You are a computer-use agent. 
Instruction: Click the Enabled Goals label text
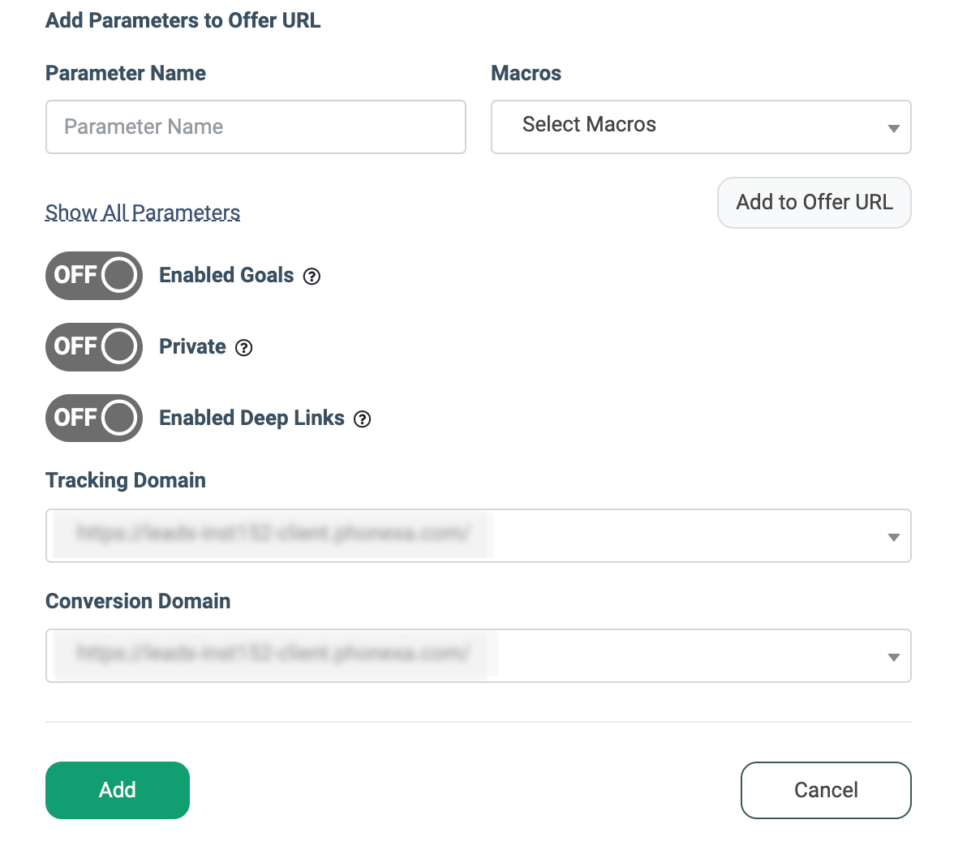pyautogui.click(x=226, y=276)
